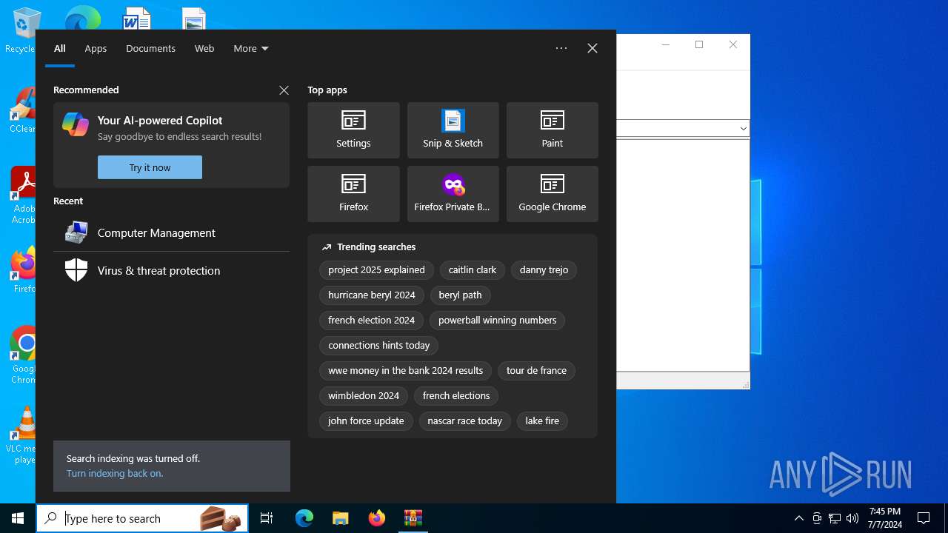Open Computer Management from Recent
The image size is (948, 533).
[171, 232]
